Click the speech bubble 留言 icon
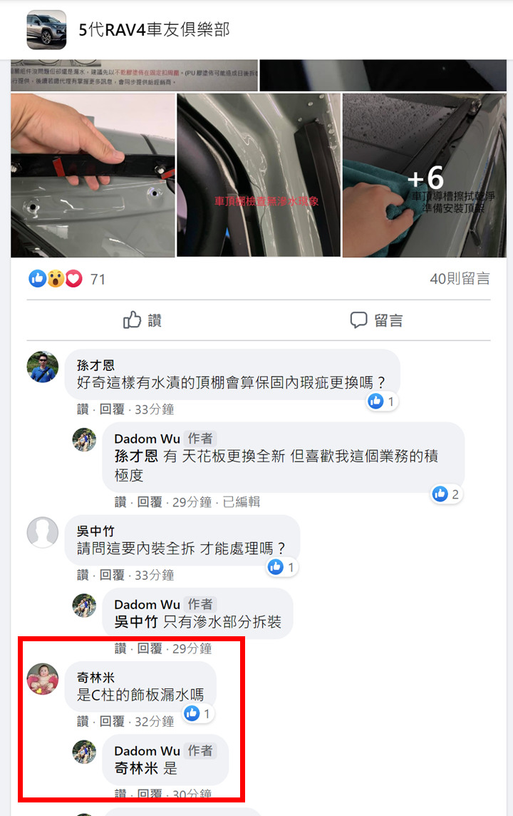This screenshot has width=513, height=816. pos(358,320)
